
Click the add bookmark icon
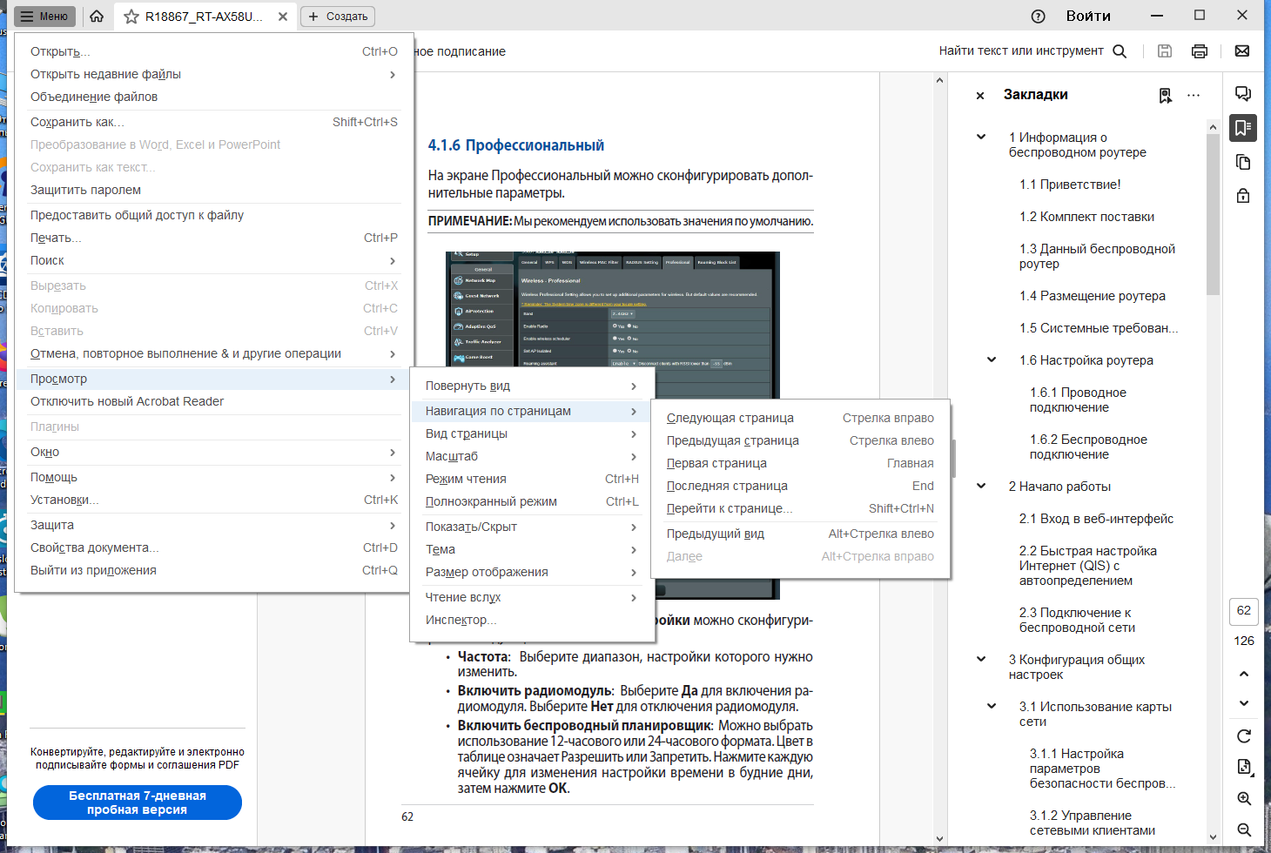pos(1166,96)
